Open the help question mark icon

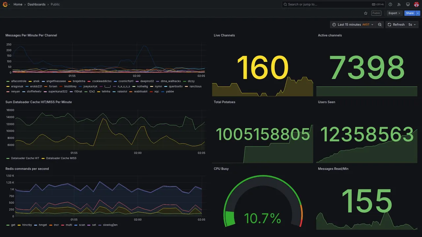click(390, 4)
